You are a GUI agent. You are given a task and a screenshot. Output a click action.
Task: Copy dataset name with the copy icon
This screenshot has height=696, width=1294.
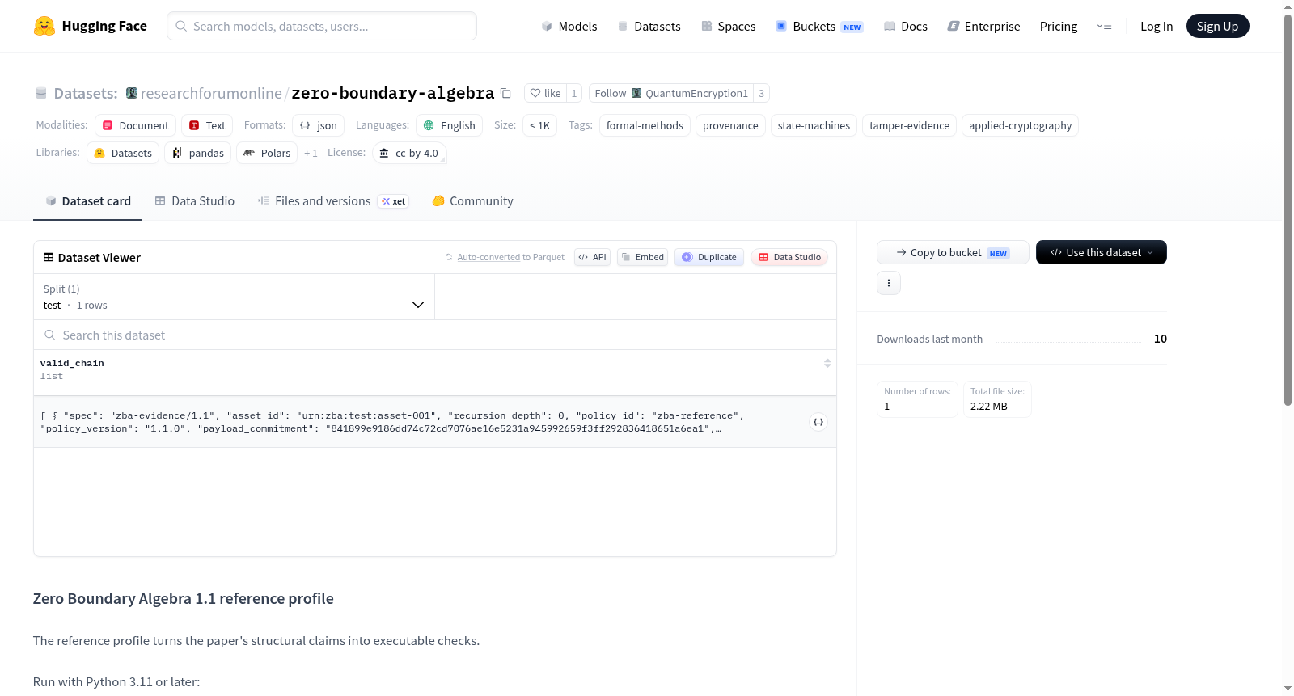(x=505, y=93)
